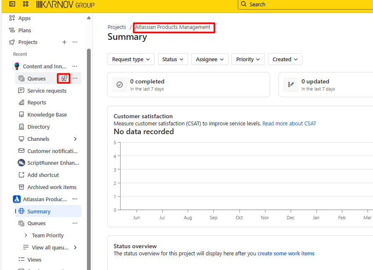Open more options for Atlassian project Queues
This screenshot has width=373, height=270.
pos(75,223)
